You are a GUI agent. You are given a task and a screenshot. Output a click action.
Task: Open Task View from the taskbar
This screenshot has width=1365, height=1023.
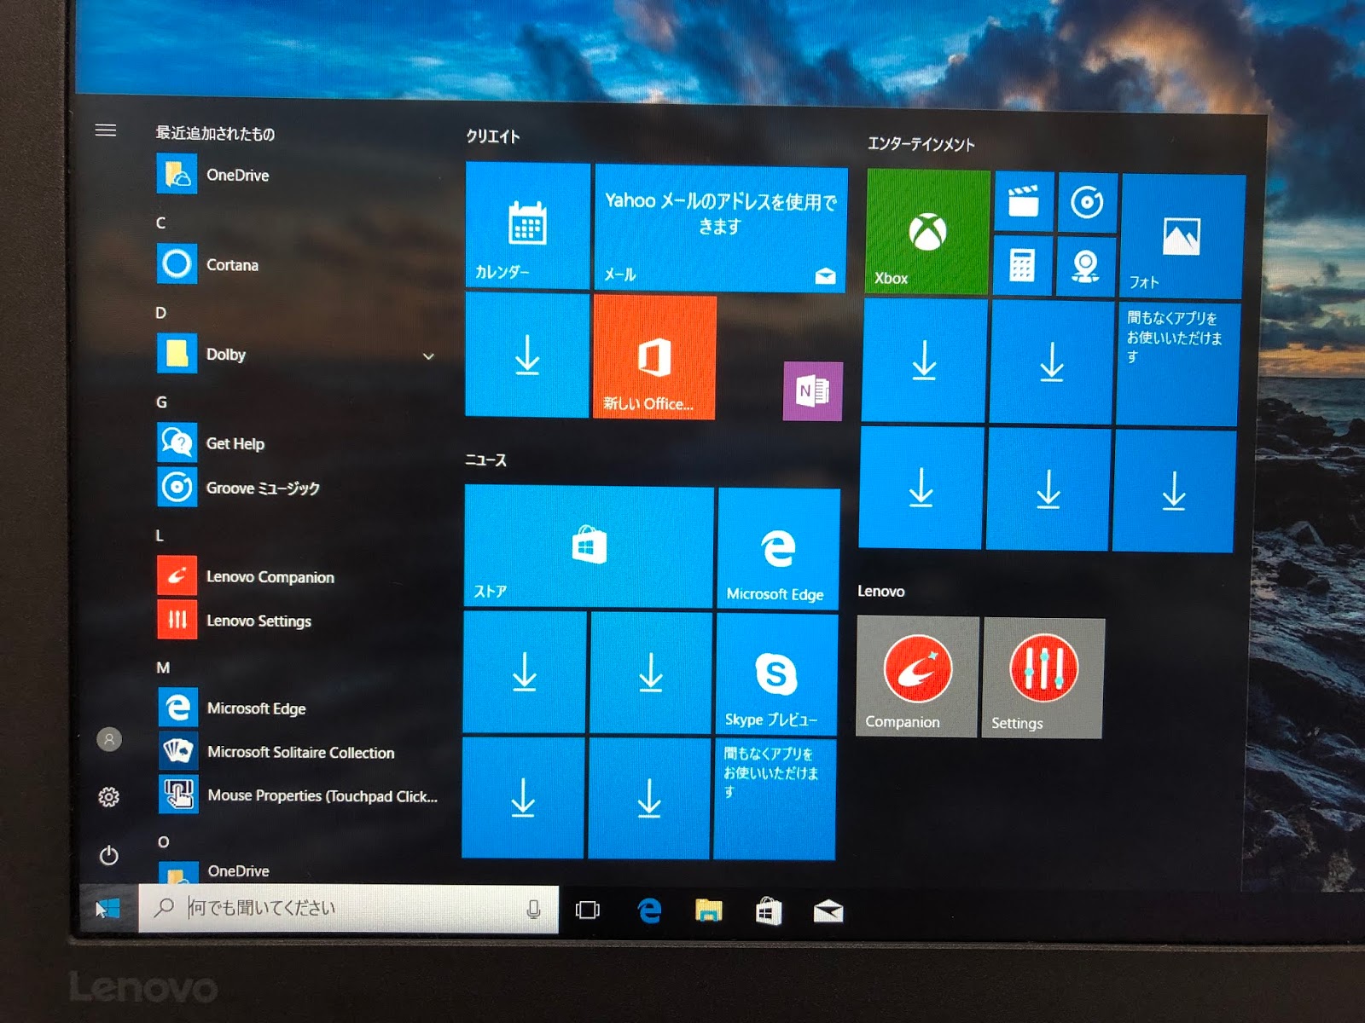[588, 910]
